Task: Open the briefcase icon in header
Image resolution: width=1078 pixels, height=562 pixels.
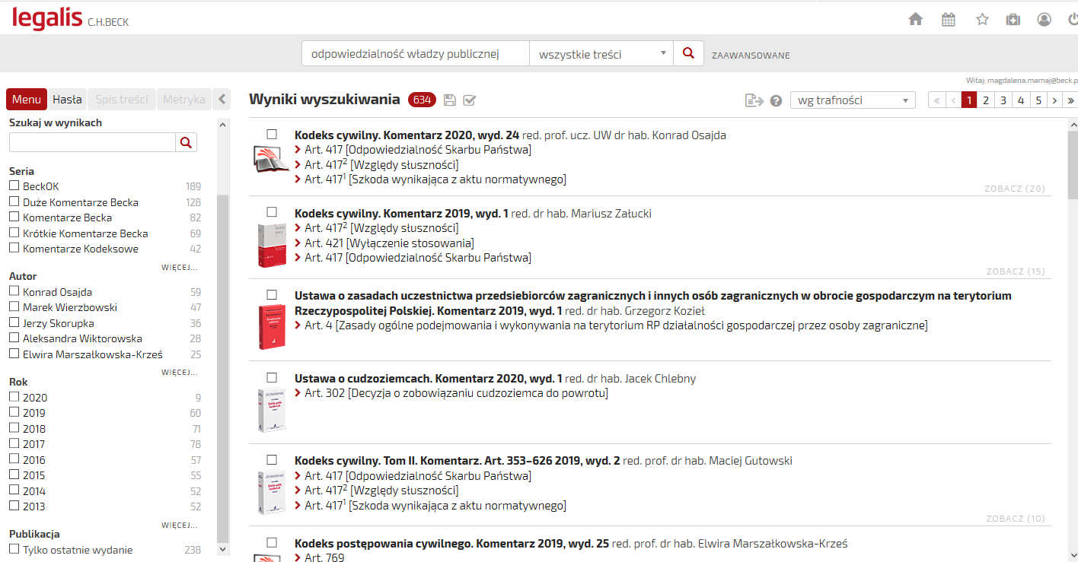Action: click(x=1013, y=19)
